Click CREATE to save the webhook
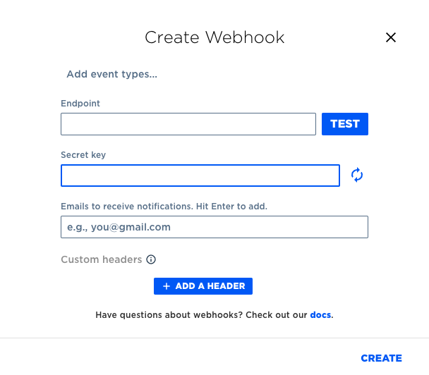Screen dimensions: 429x375 (x=382, y=358)
